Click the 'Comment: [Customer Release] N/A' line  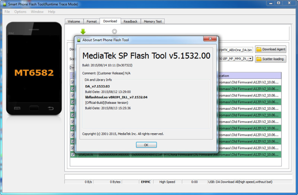(x=106, y=73)
